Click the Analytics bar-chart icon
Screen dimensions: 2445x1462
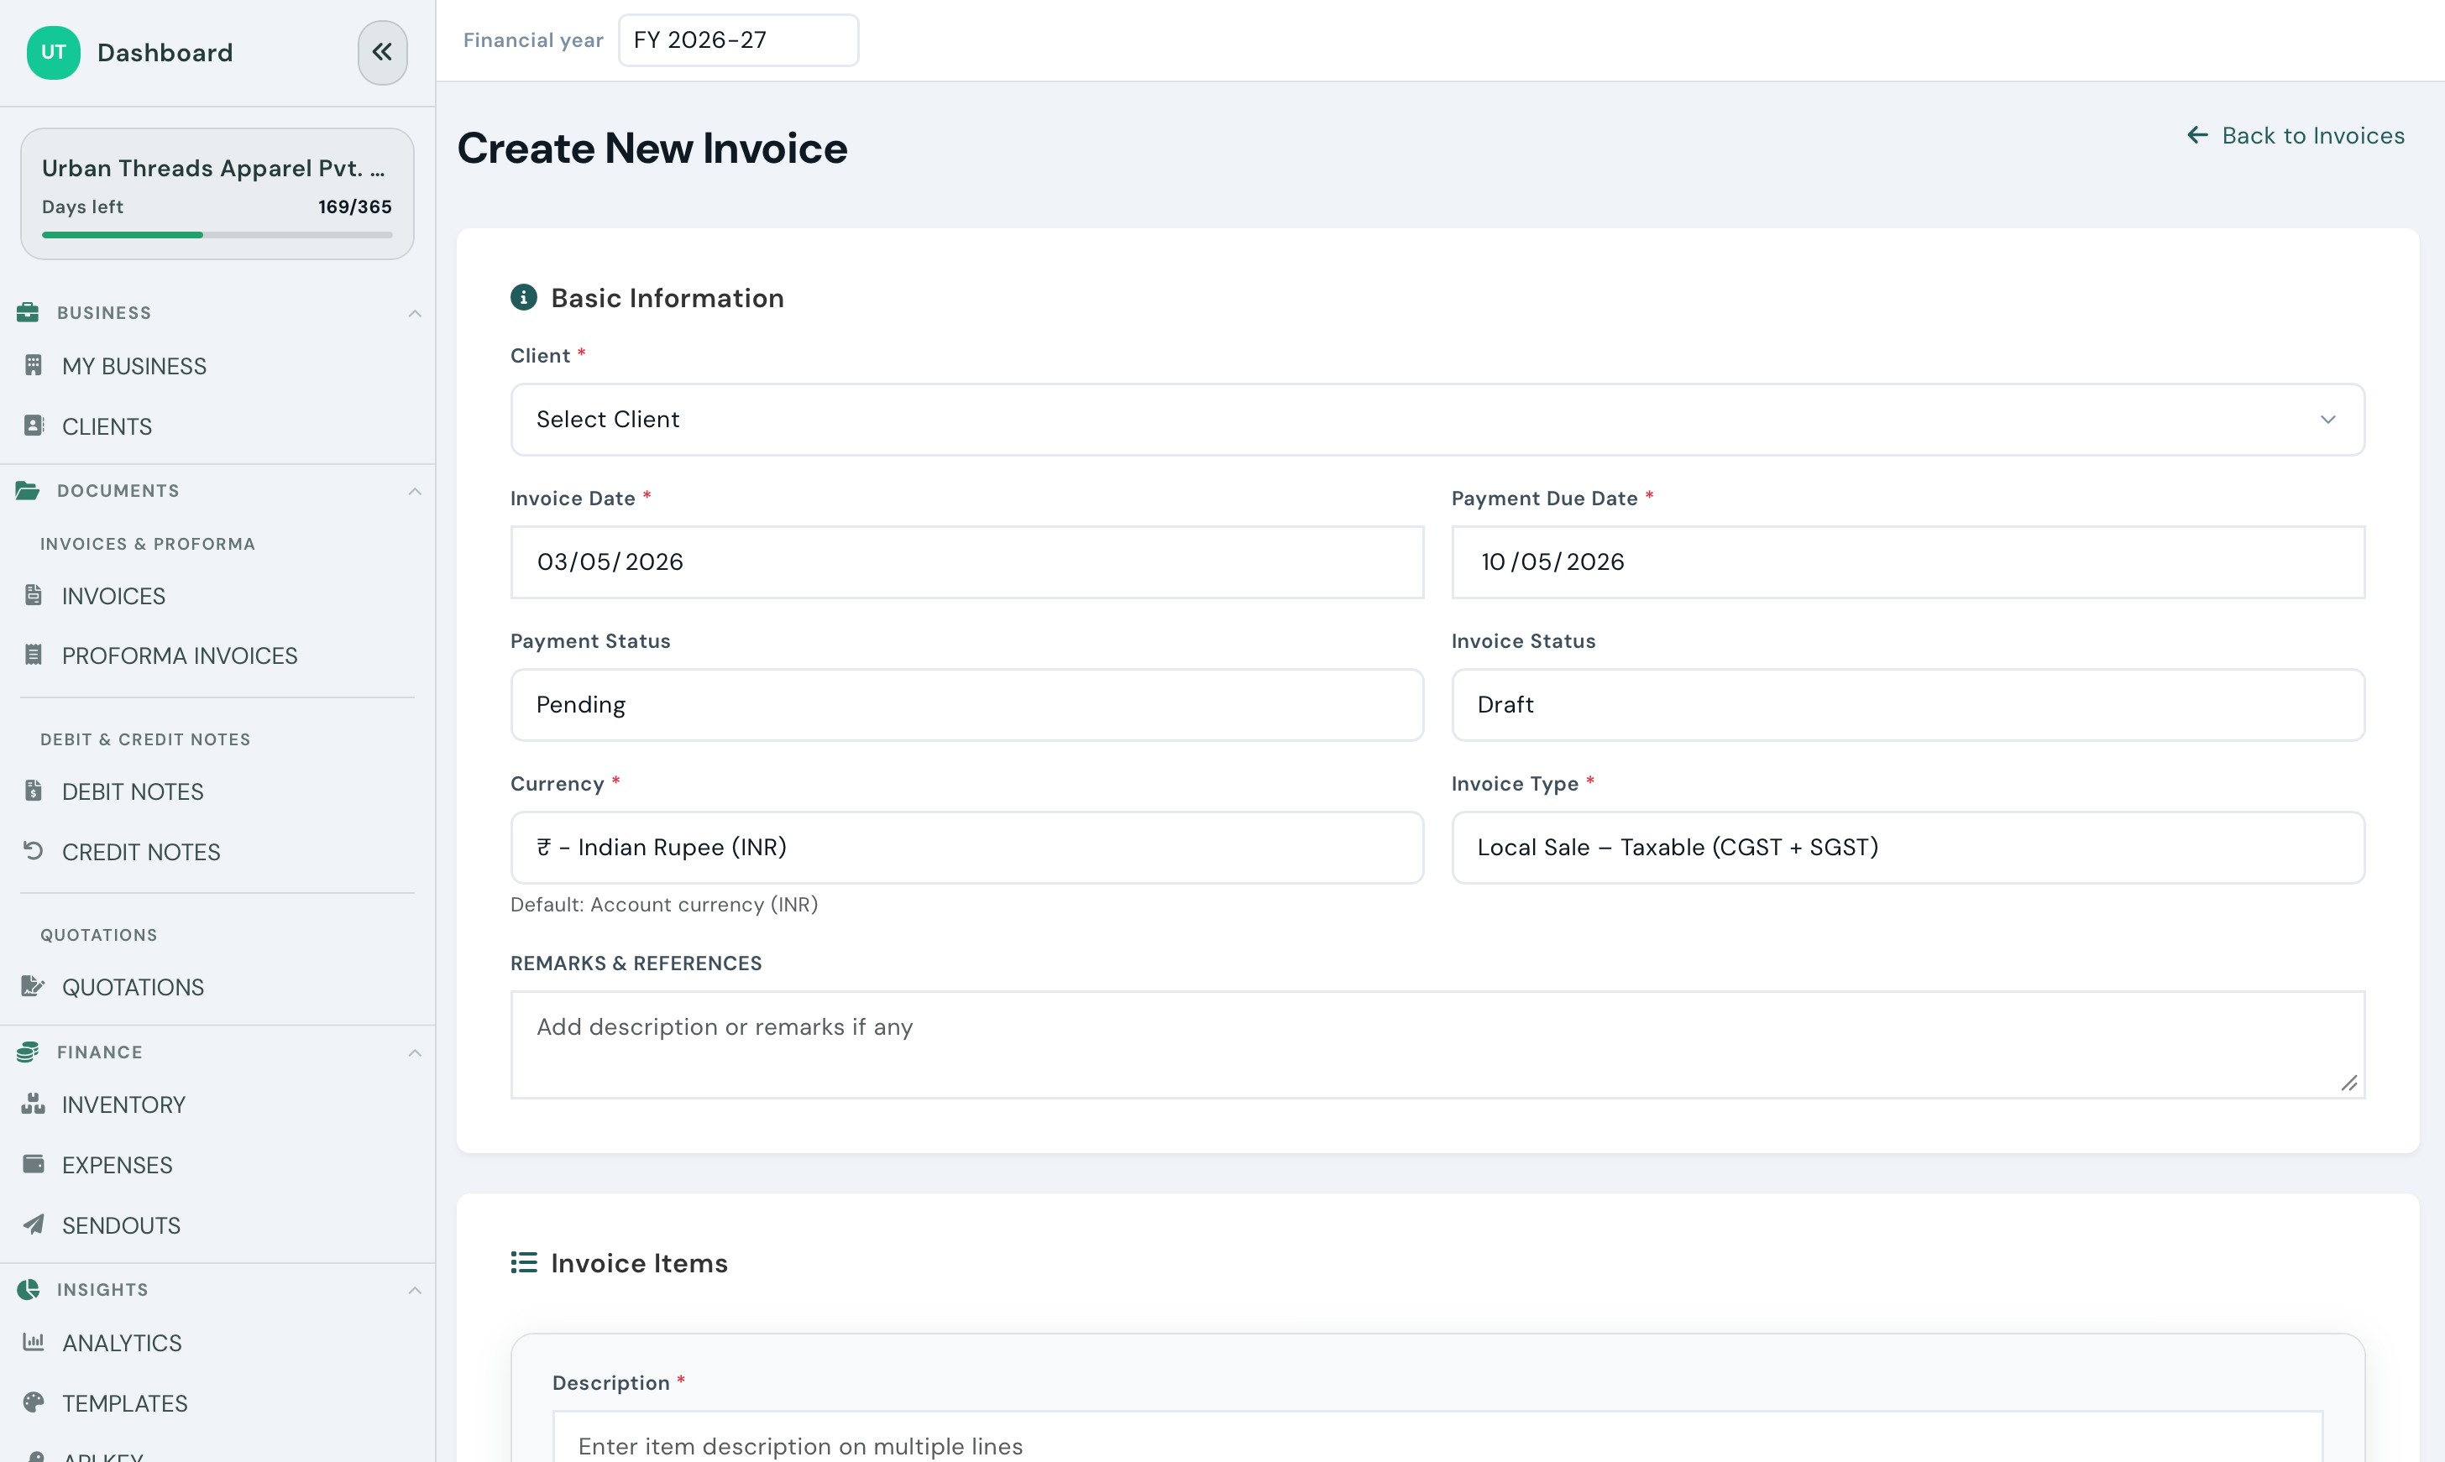click(x=34, y=1342)
